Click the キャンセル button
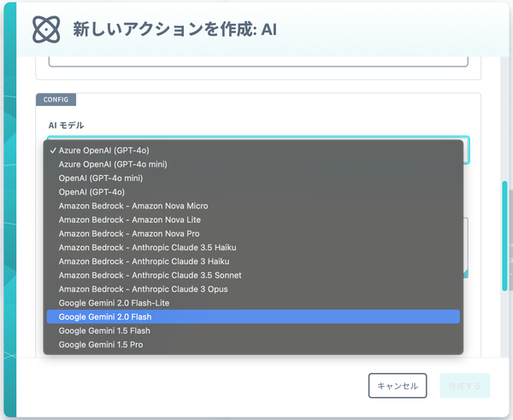Screen dimensions: 513x420 tap(398, 386)
